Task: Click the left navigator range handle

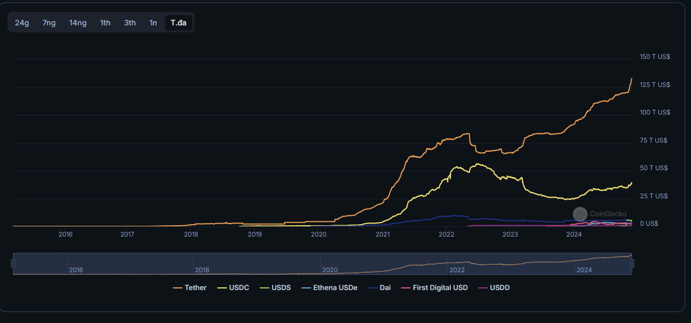Action: (13, 264)
